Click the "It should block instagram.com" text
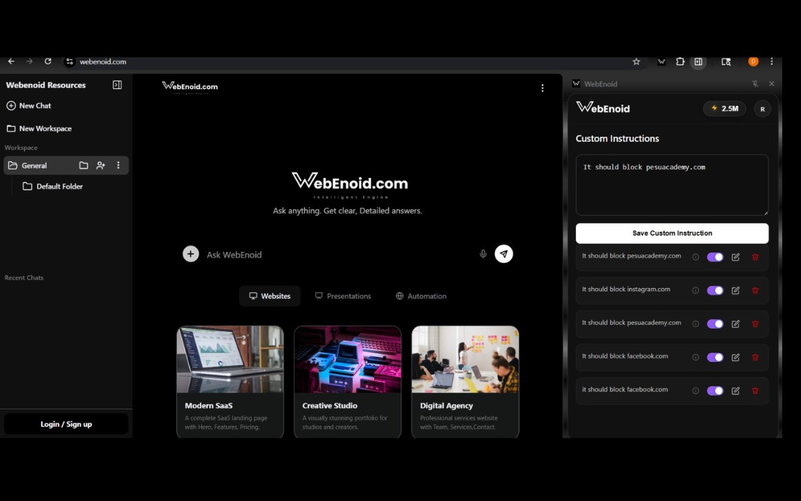Screen dimensions: 801x501 coord(626,289)
